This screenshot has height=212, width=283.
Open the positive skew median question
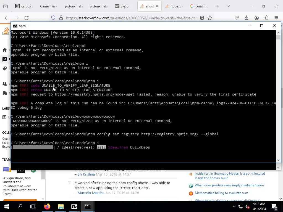coord(229,185)
